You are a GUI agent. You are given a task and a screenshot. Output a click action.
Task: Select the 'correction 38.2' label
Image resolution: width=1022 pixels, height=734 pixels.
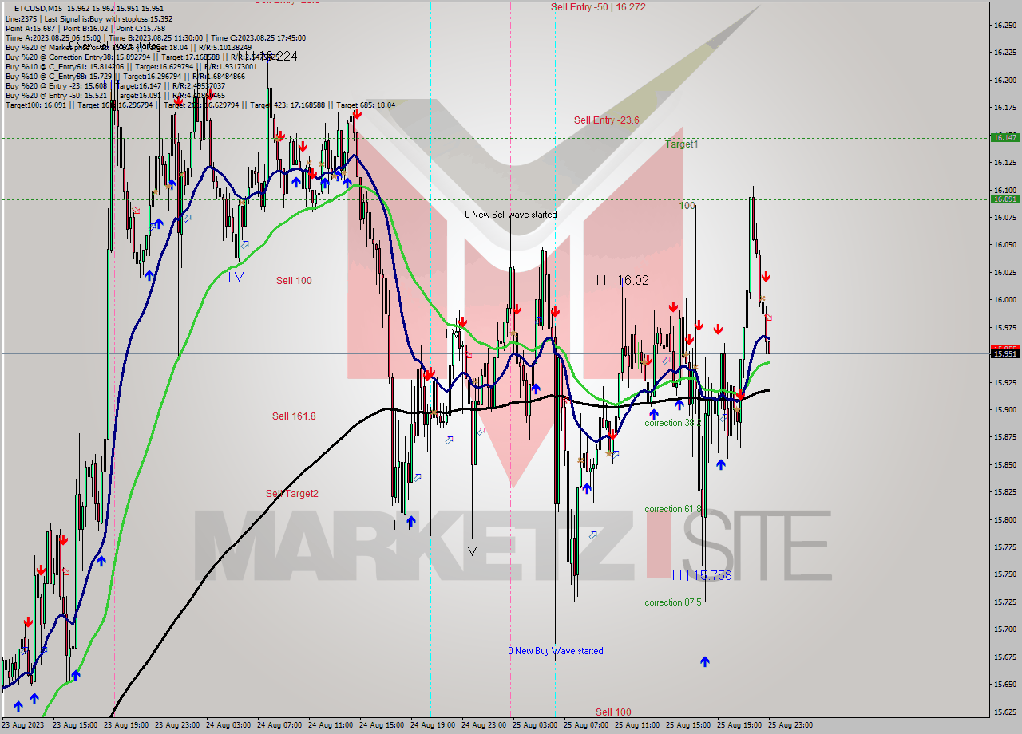click(x=672, y=423)
